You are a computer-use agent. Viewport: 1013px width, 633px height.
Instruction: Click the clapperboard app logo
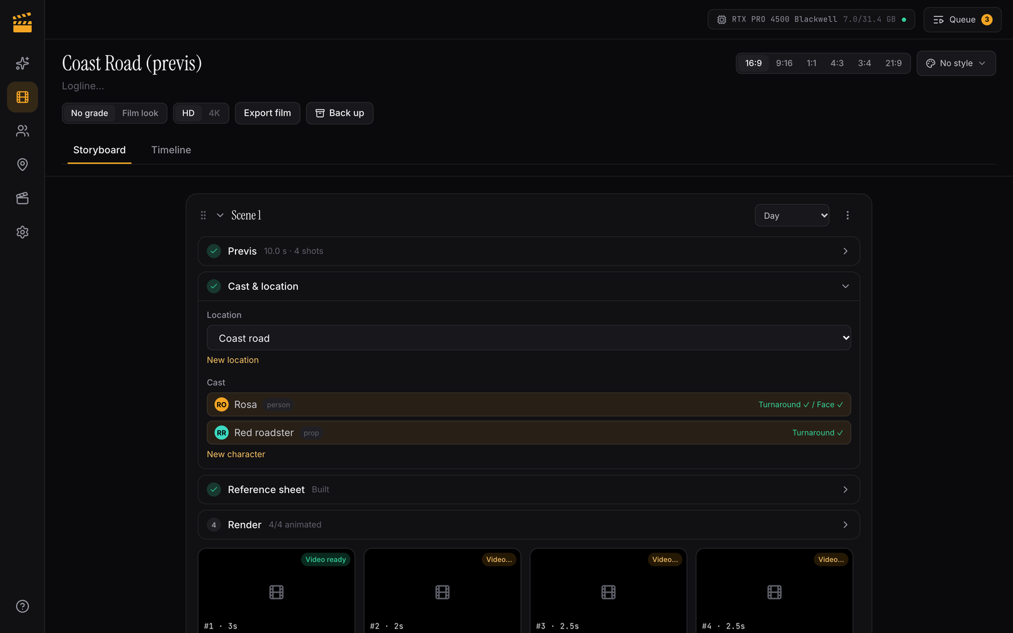coord(22,22)
